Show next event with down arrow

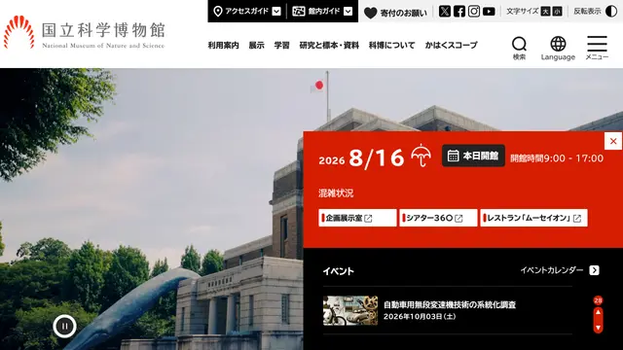pos(598,329)
